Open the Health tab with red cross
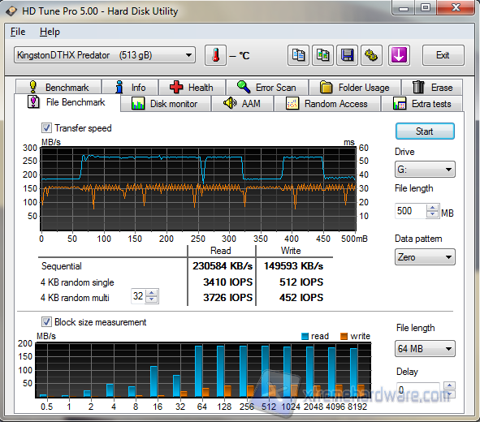The height and width of the screenshot is (422, 480). (x=192, y=88)
